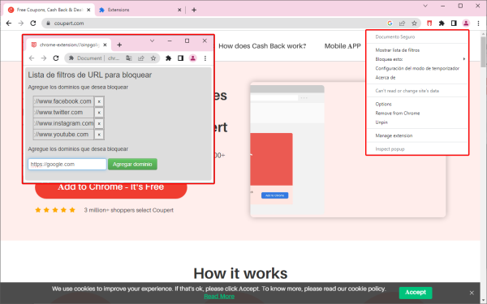Focus the https://google.com domain input field
Viewport: 487px width, 304px height.
(x=67, y=164)
